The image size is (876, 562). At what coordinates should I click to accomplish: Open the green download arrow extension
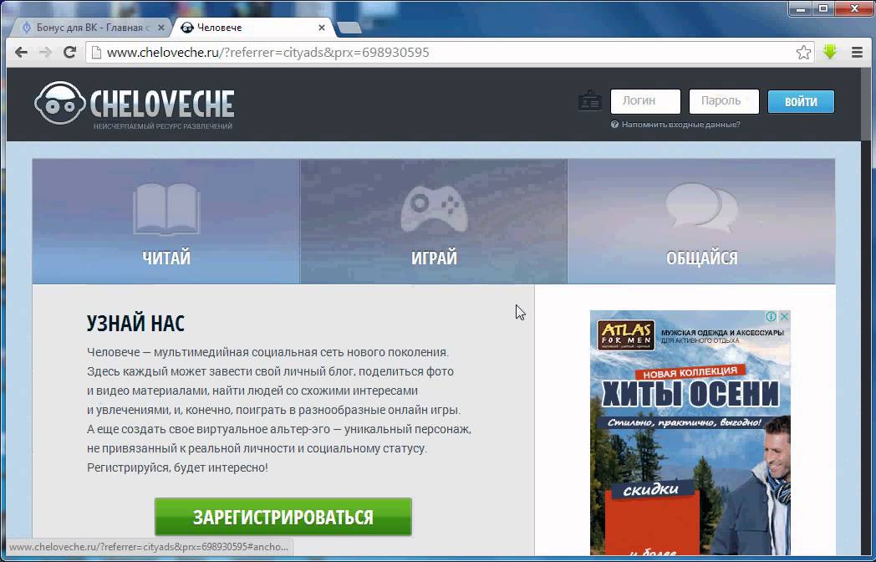[830, 52]
